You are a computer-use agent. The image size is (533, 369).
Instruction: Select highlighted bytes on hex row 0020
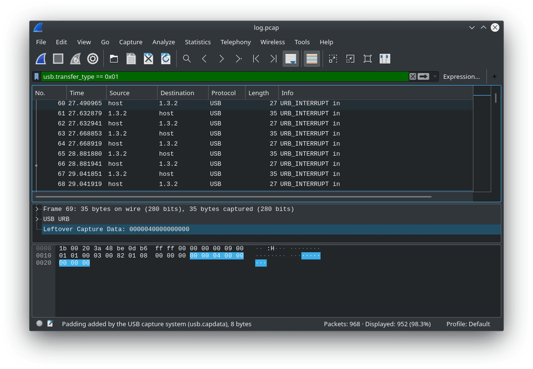pos(74,263)
